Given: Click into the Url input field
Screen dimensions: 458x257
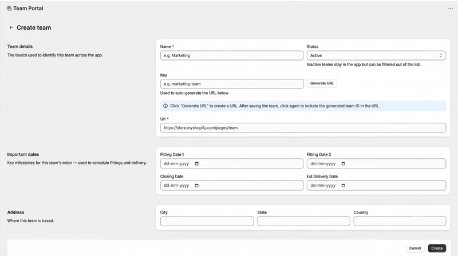Looking at the screenshot, I should (303, 127).
